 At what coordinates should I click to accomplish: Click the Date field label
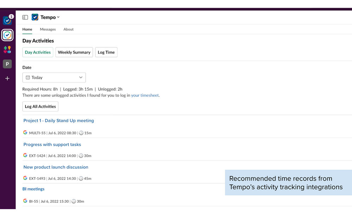(27, 67)
